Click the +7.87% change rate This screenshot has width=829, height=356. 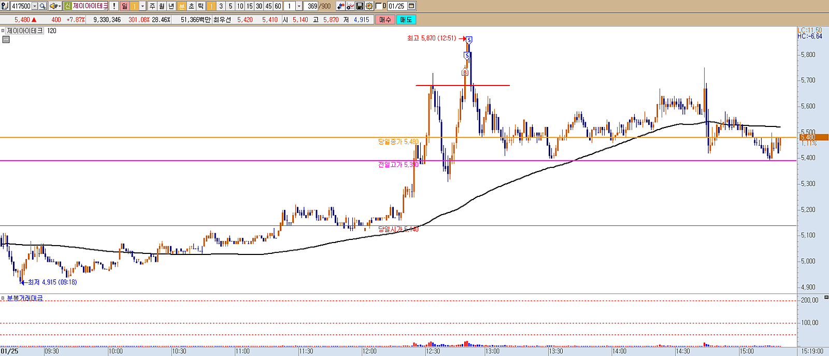click(x=76, y=20)
